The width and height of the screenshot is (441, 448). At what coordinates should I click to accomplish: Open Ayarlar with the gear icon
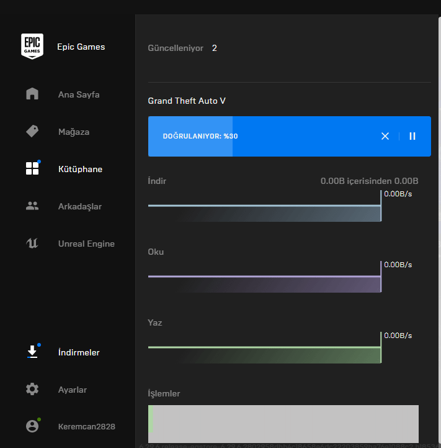click(32, 390)
